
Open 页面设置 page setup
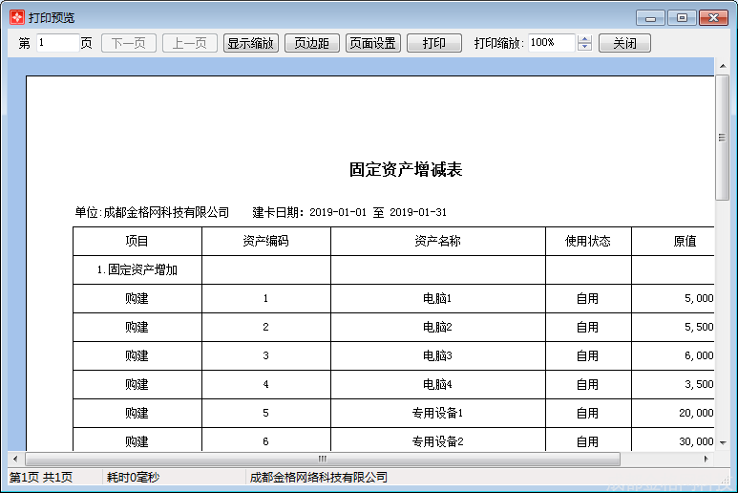pos(372,43)
